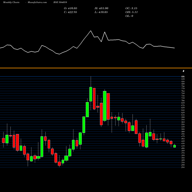Click the 'OC: 3.15' reading
192x192 pixels.
click(131, 8)
